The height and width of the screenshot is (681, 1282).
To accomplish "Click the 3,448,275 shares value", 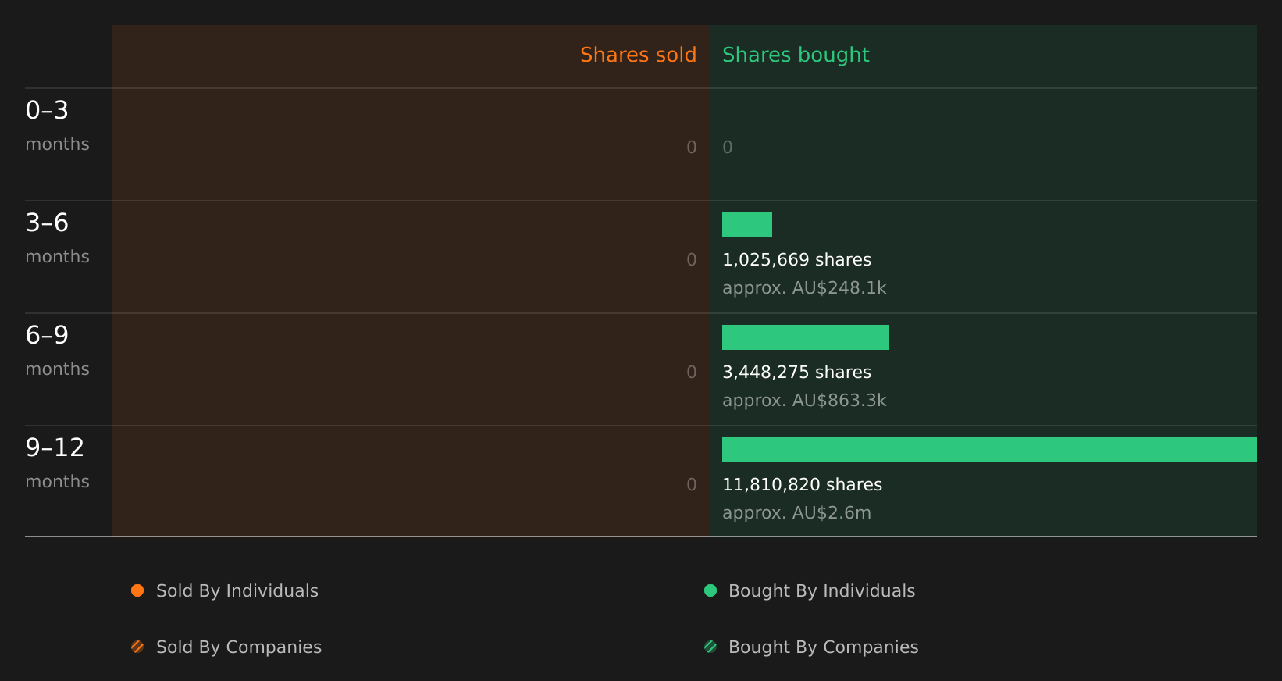I will pyautogui.click(x=796, y=373).
